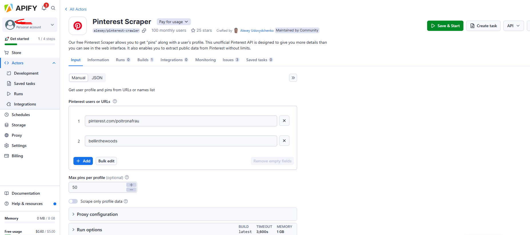Collapse the input panel with double-chevron icon
Viewport: 530px width, 235px height.
[293, 78]
